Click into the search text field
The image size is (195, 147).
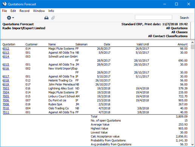(153, 17)
